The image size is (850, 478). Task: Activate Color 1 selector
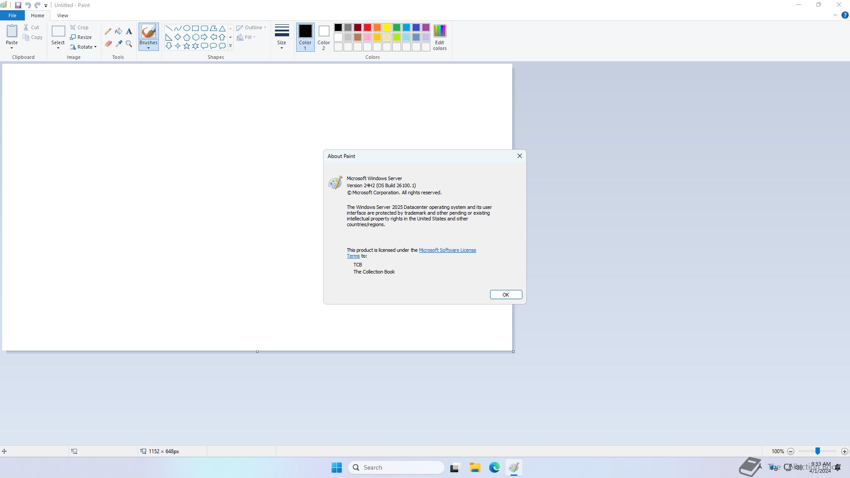[x=305, y=37]
